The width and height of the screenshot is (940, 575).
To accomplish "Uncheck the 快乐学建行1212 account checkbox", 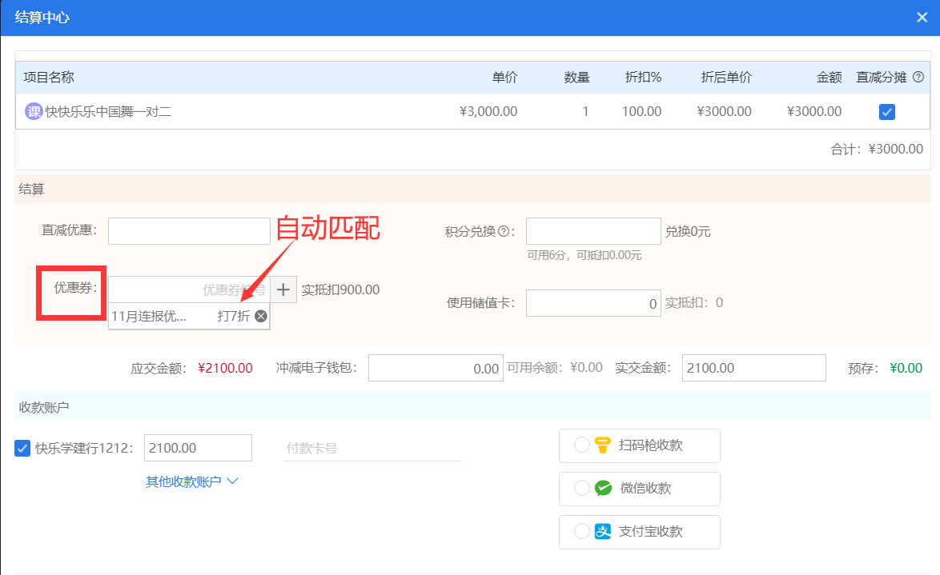I will pos(22,448).
